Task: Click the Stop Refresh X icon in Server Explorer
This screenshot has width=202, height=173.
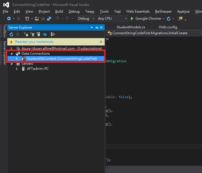Action: (x=18, y=34)
